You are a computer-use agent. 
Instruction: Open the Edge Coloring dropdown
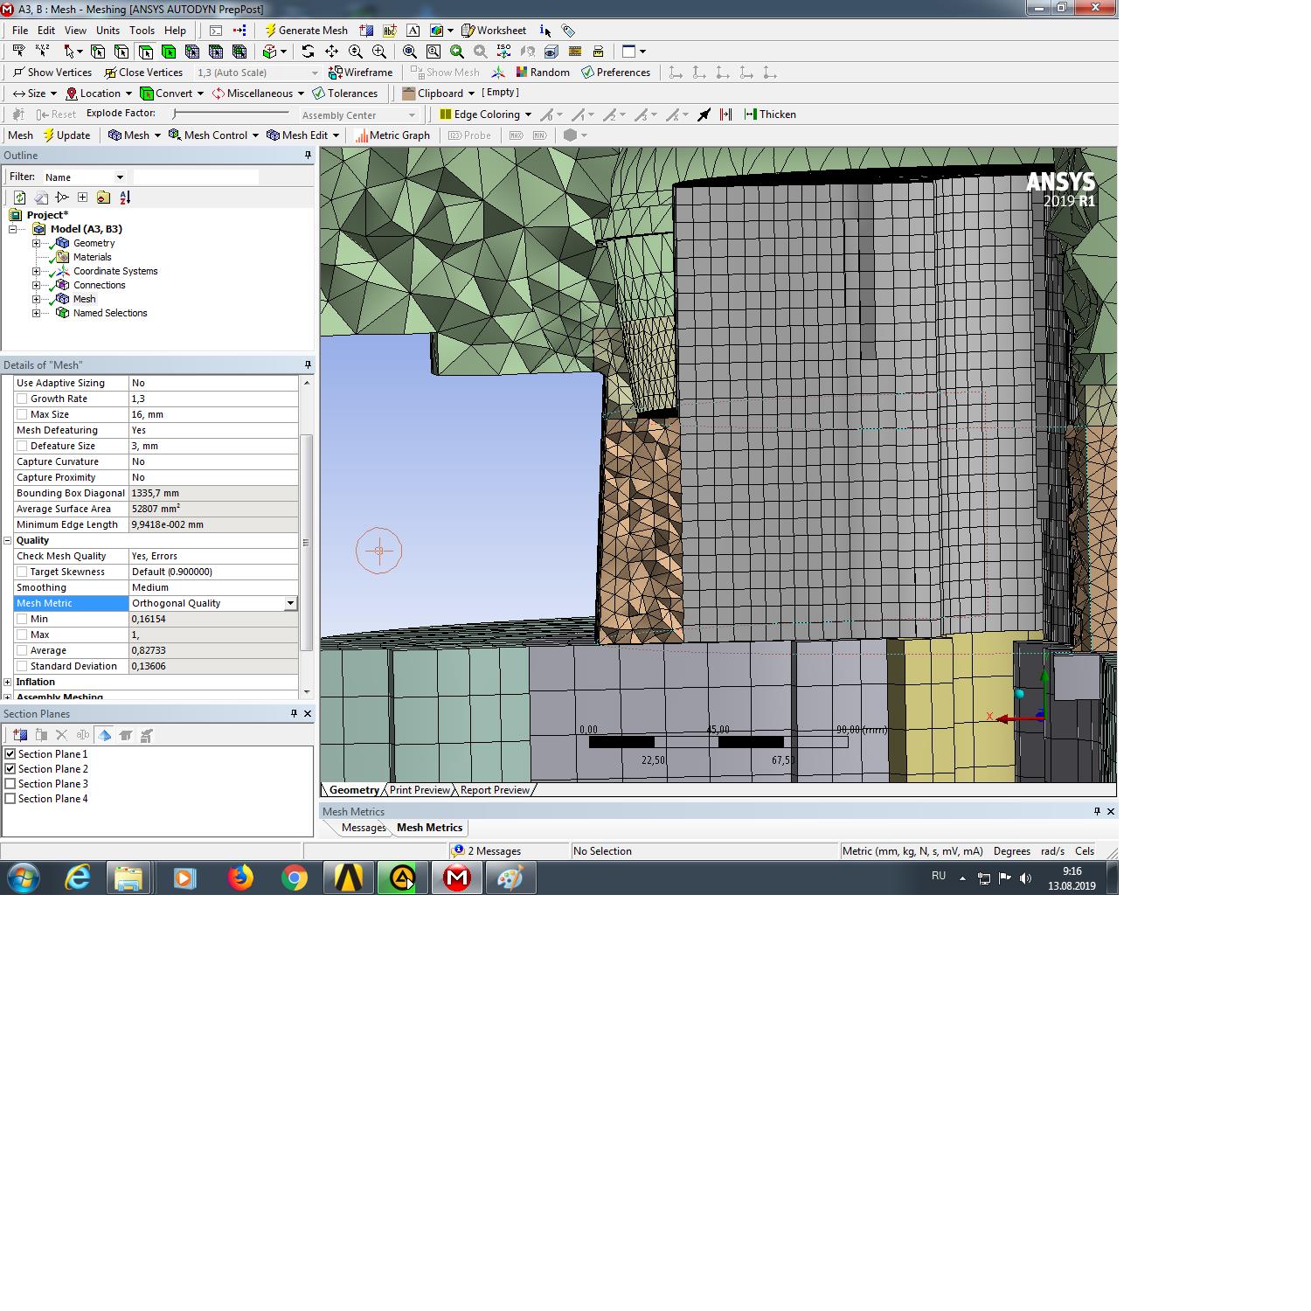pyautogui.click(x=485, y=114)
